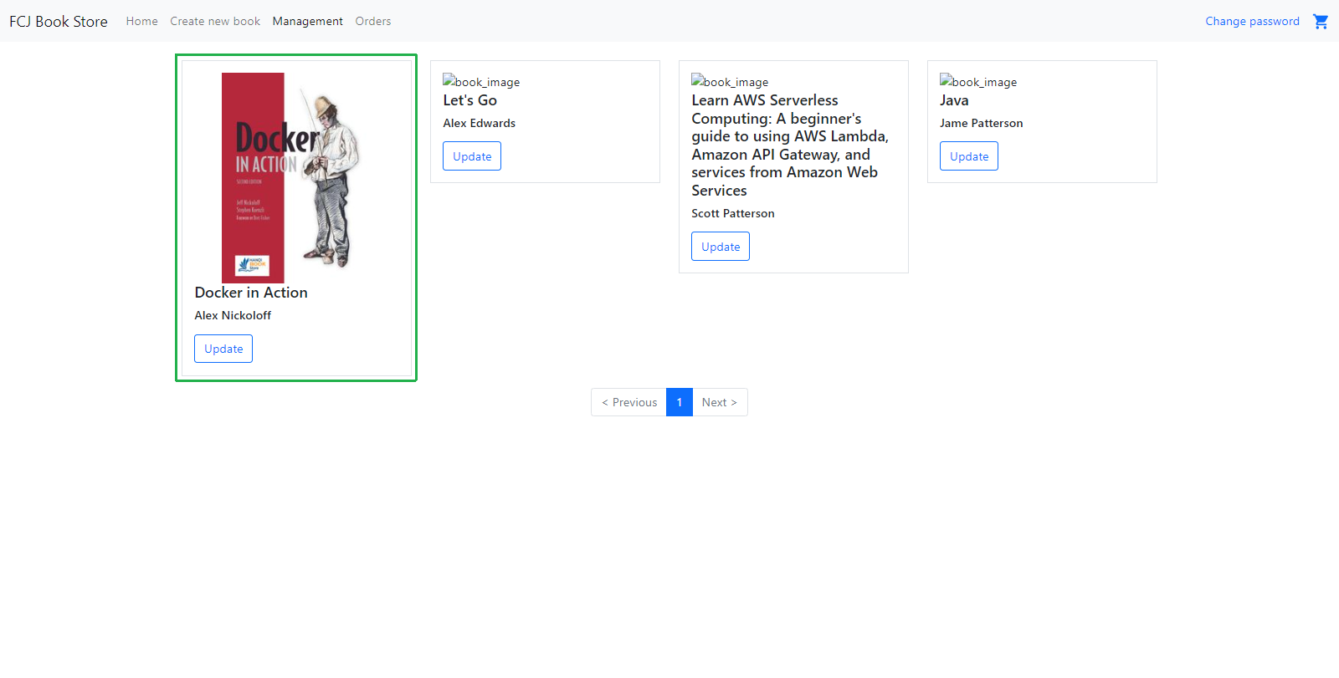Screen dimensions: 1339x678
Task: Click the Docker in Action title
Action: (251, 293)
